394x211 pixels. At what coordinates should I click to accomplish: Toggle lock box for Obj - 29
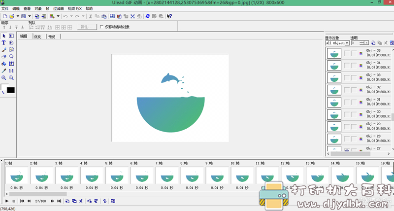(354, 127)
